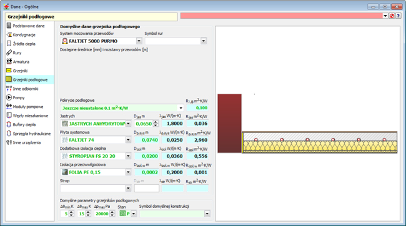
Task: Select the Rury pipe icon
Action: tap(9, 52)
